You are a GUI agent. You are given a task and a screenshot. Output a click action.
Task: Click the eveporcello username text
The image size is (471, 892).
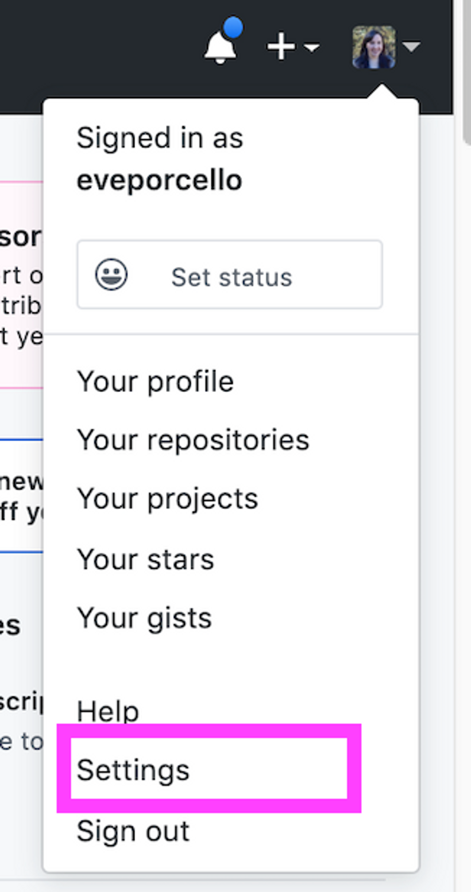click(159, 181)
